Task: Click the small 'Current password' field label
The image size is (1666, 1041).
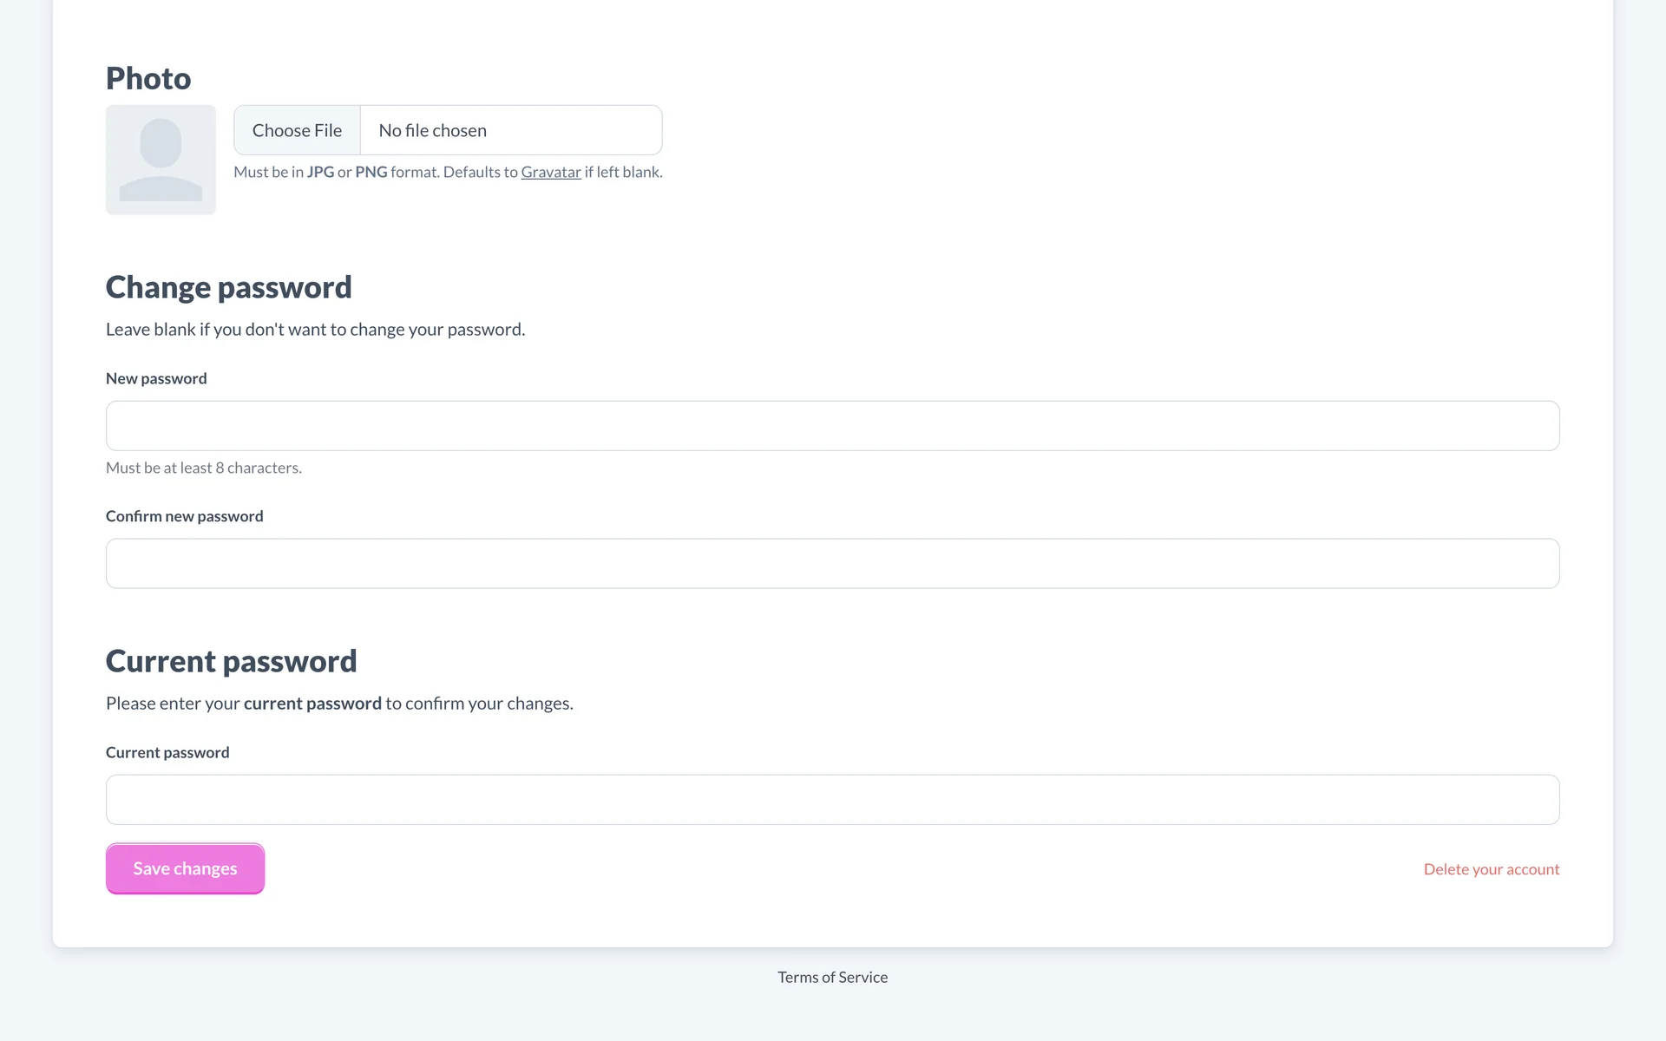Action: (x=167, y=752)
